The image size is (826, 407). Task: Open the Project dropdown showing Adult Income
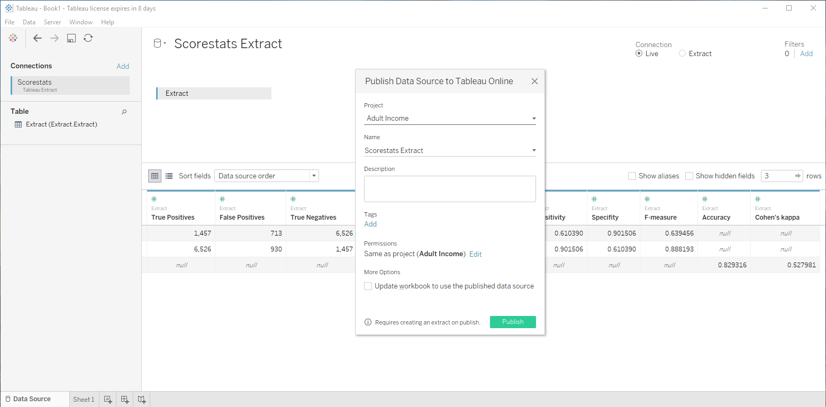(450, 119)
